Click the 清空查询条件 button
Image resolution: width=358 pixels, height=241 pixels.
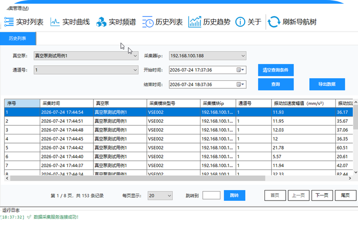coord(276,70)
